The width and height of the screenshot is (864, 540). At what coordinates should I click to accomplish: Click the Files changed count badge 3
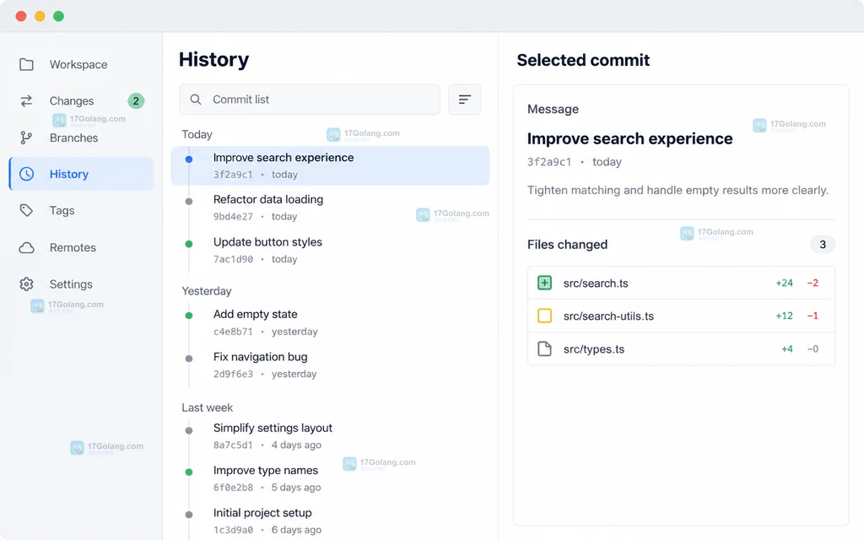(x=822, y=245)
